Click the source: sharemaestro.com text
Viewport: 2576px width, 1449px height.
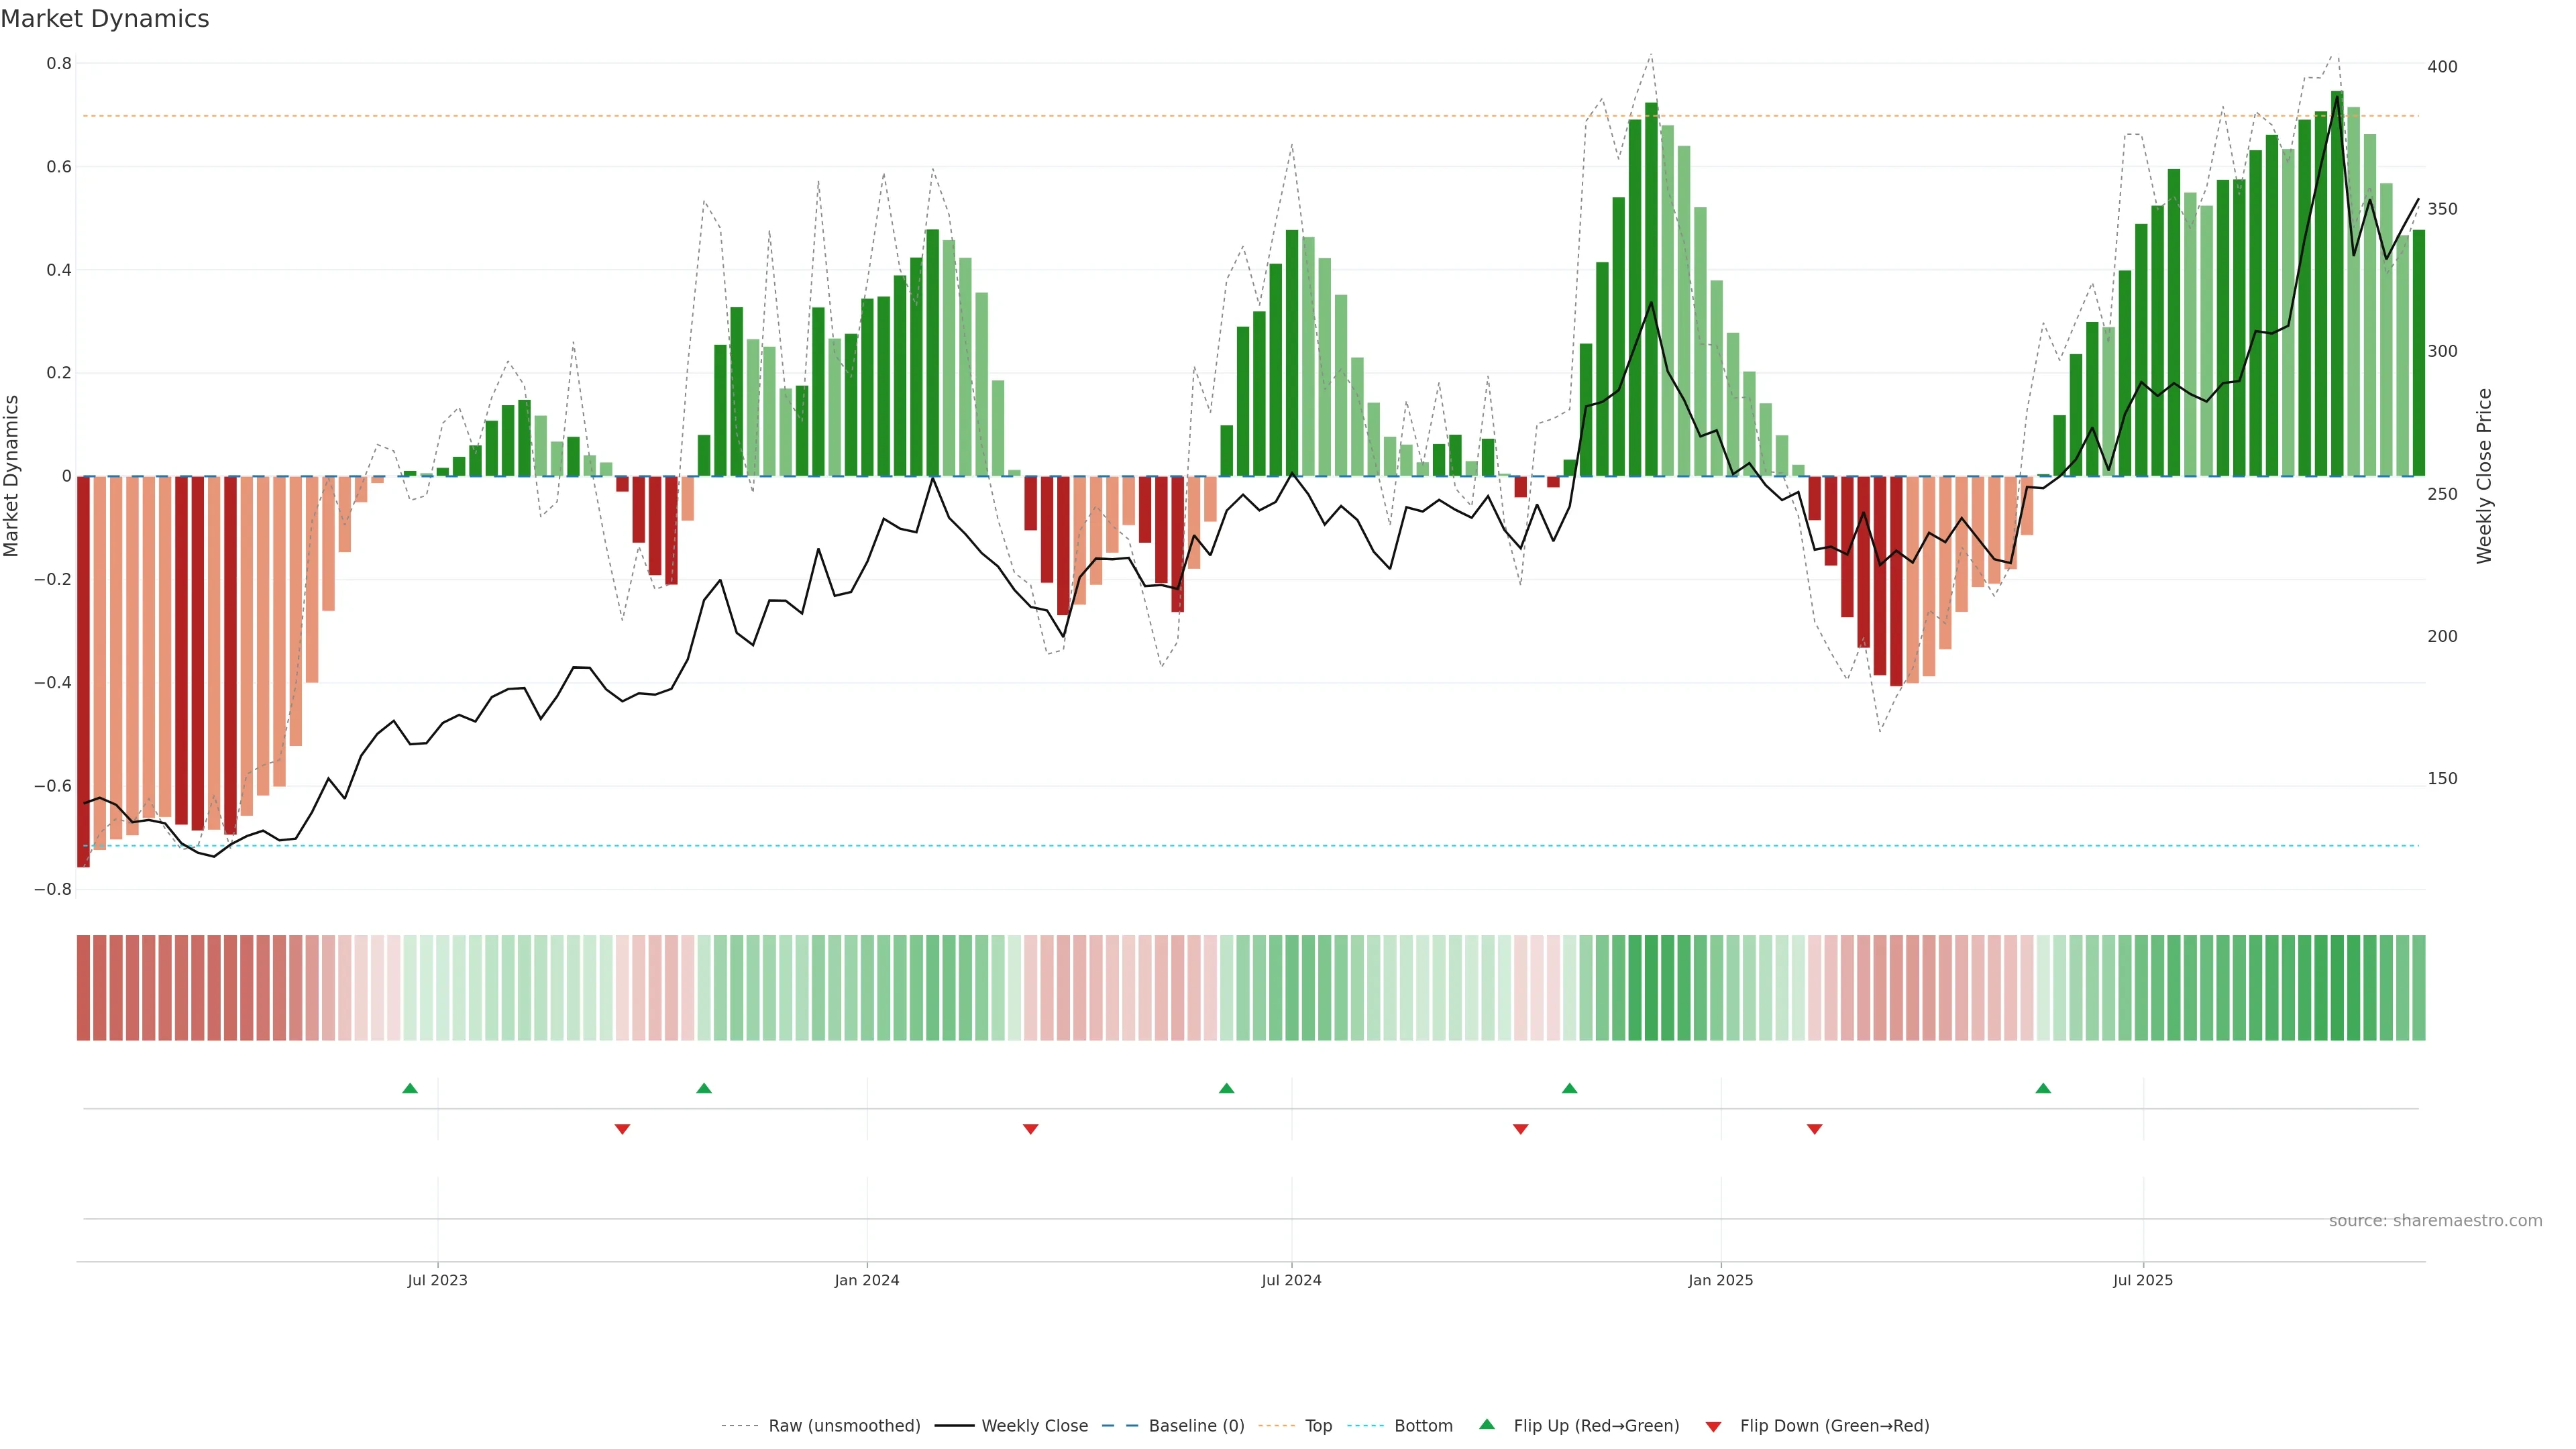[x=2435, y=1221]
